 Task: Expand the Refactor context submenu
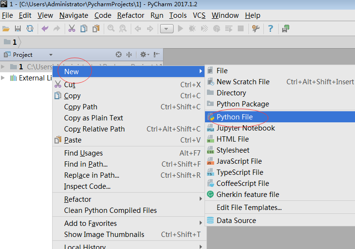129,199
